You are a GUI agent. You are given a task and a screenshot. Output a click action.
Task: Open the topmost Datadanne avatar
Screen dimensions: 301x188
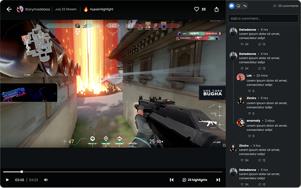click(x=233, y=32)
